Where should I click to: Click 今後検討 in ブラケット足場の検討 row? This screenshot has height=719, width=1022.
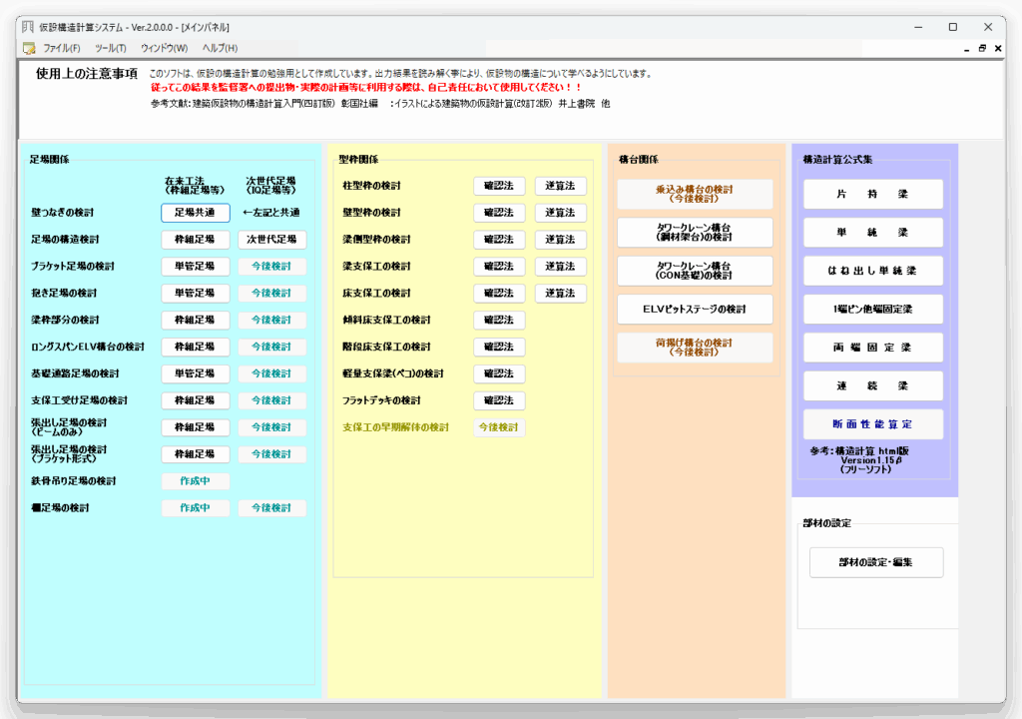click(x=271, y=267)
